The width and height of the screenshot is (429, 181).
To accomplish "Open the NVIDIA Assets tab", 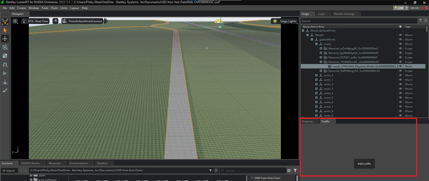I will click(x=31, y=163).
